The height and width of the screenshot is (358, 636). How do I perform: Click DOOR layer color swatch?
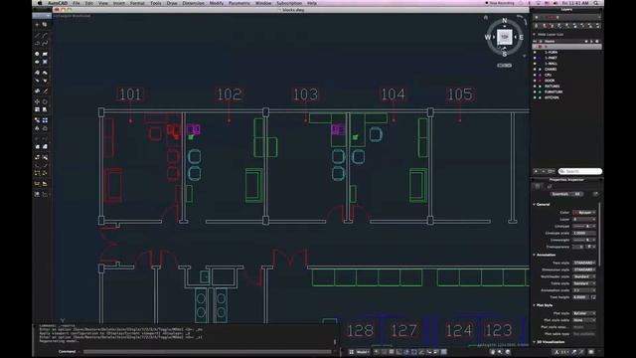[540, 81]
